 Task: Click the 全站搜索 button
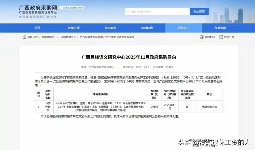pos(199,11)
